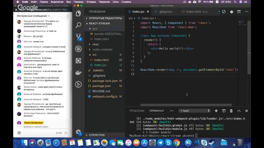
Task: Open editor More Actions ellipsis menu
Action: coord(247,12)
